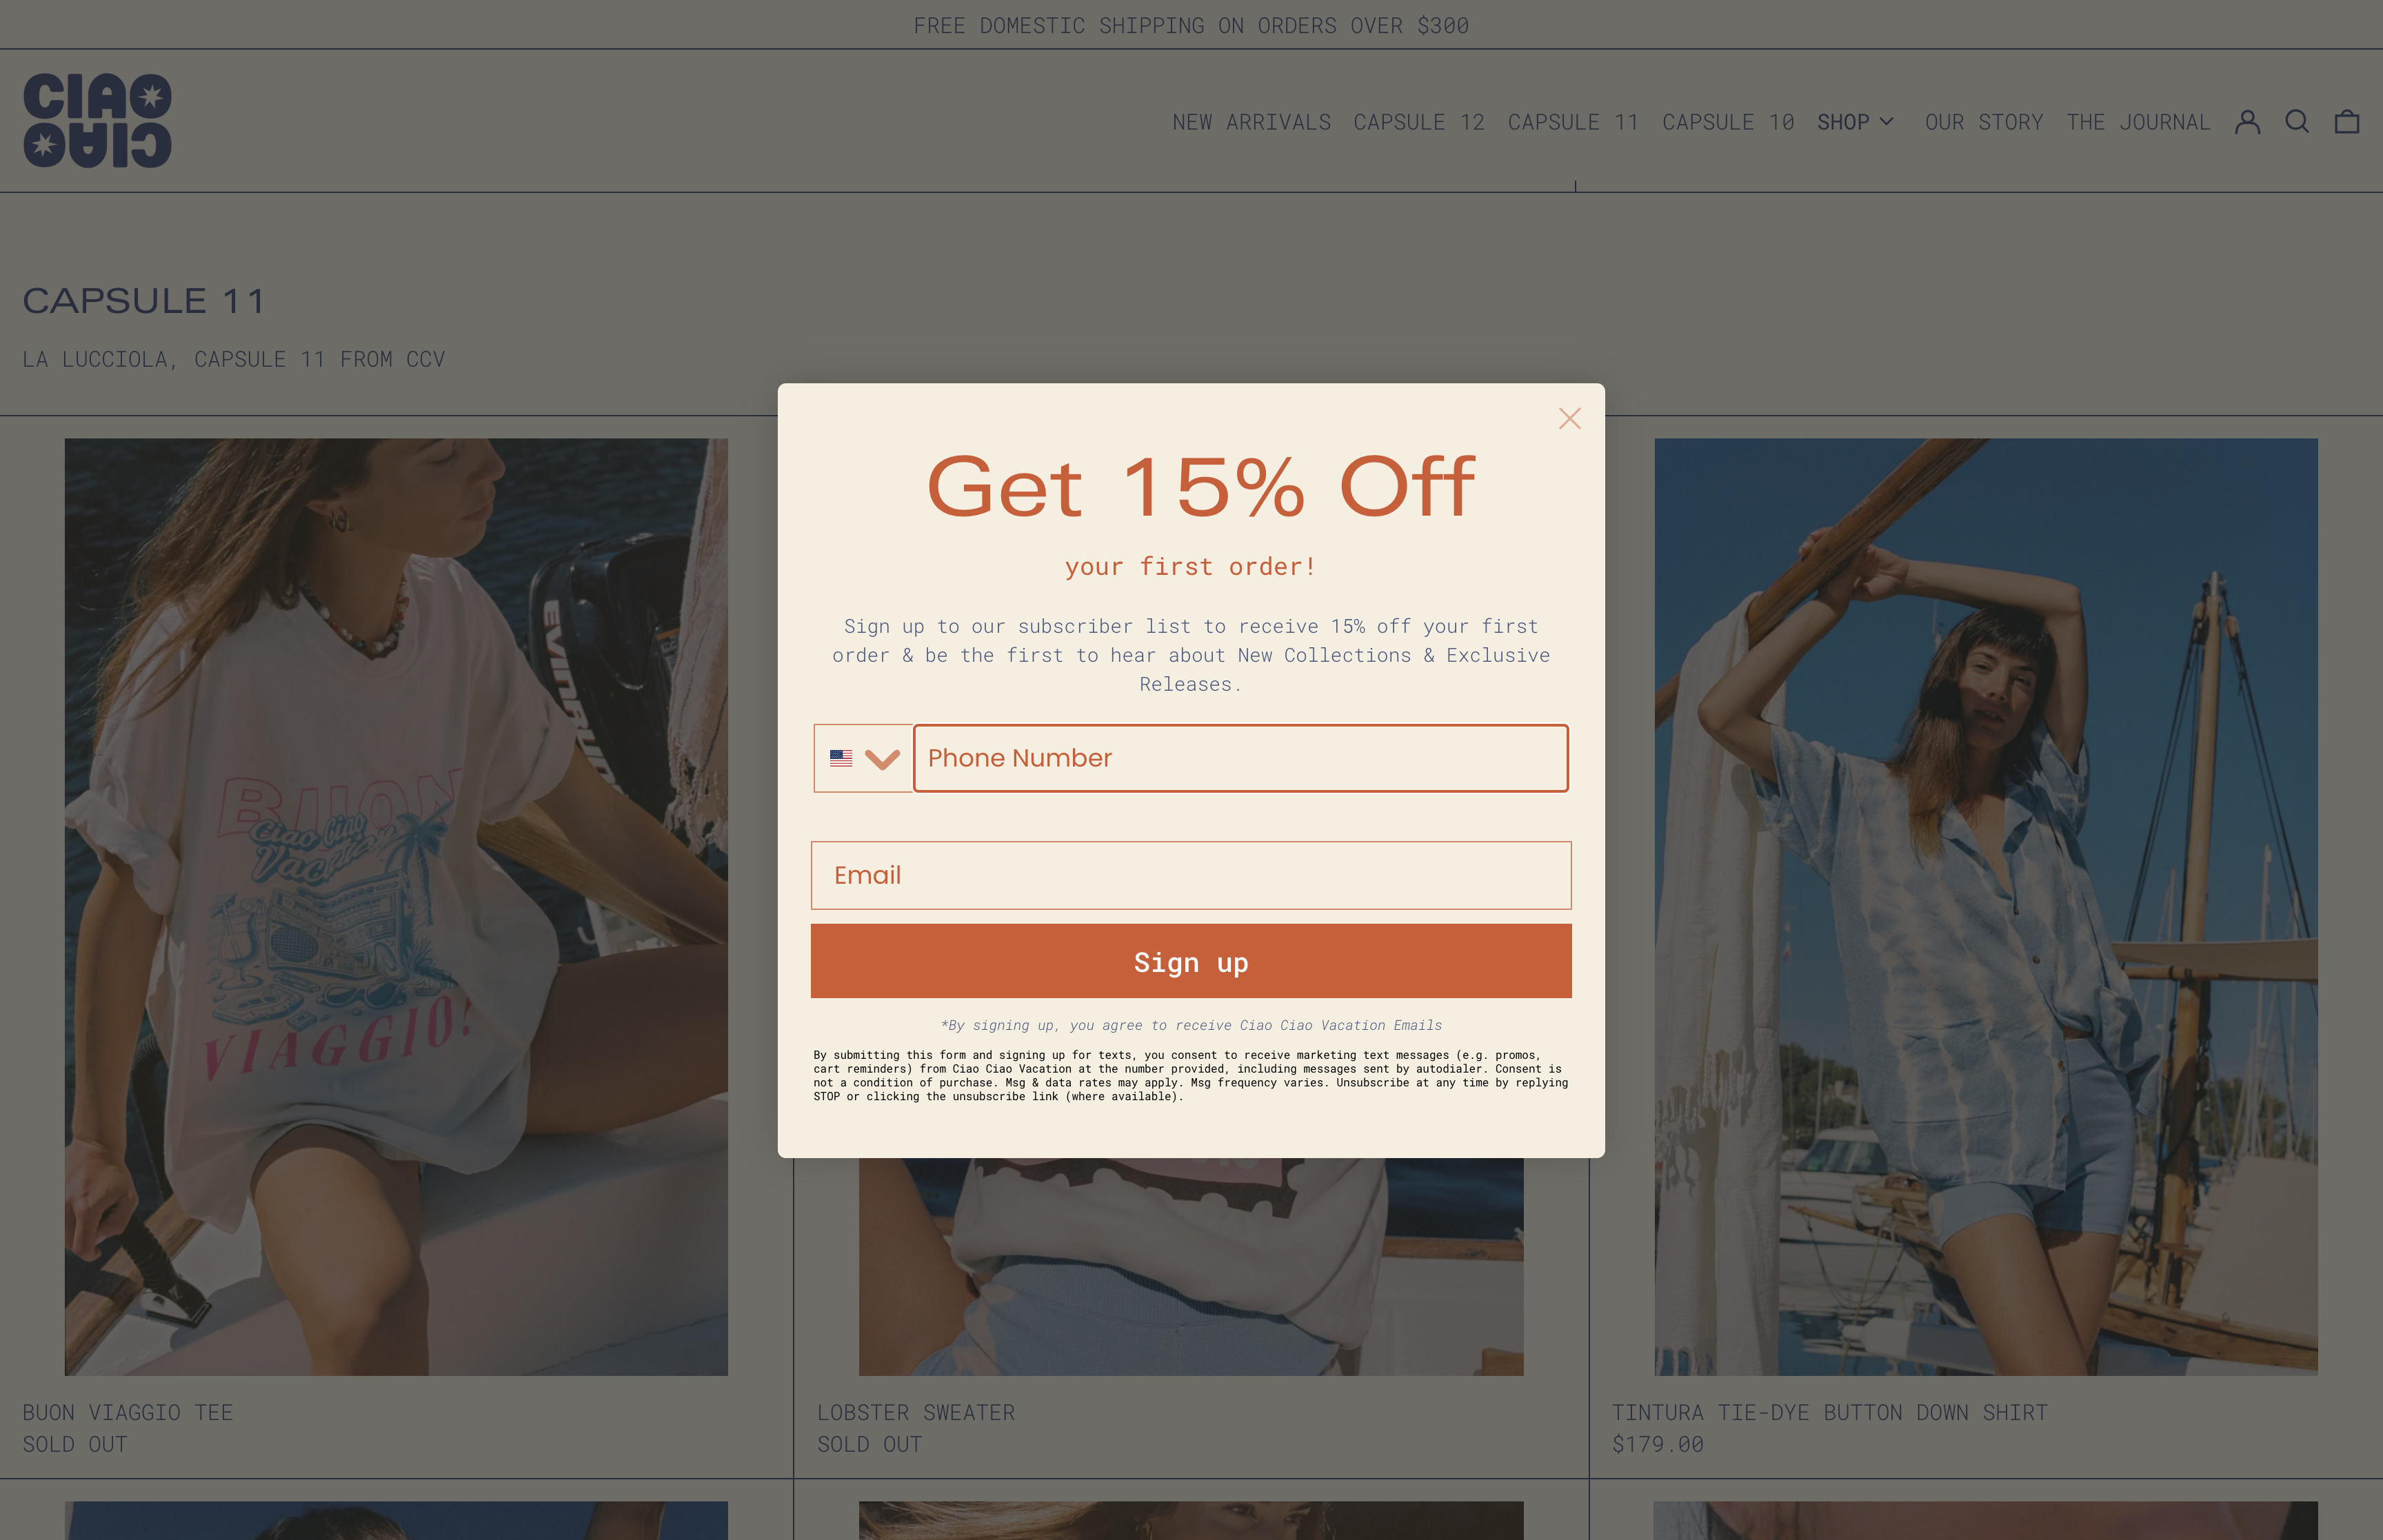Open The Journal page
Screen dimensions: 2383x1540
tap(2137, 122)
